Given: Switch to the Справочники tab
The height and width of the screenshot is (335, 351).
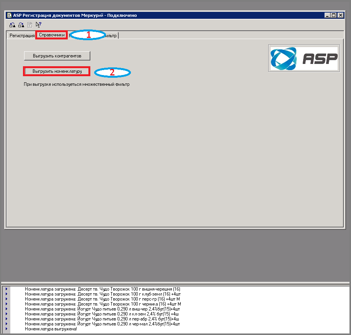Looking at the screenshot, I should pos(52,35).
